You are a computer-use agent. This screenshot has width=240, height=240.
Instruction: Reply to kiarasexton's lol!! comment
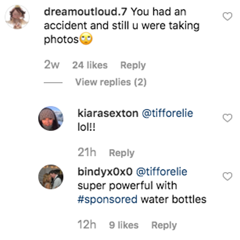point(122,153)
